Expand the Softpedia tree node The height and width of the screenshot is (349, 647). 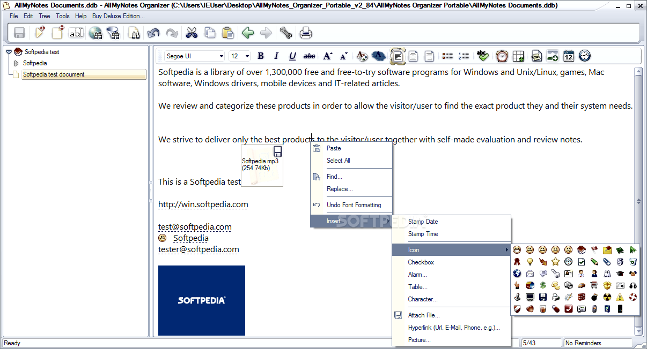16,63
